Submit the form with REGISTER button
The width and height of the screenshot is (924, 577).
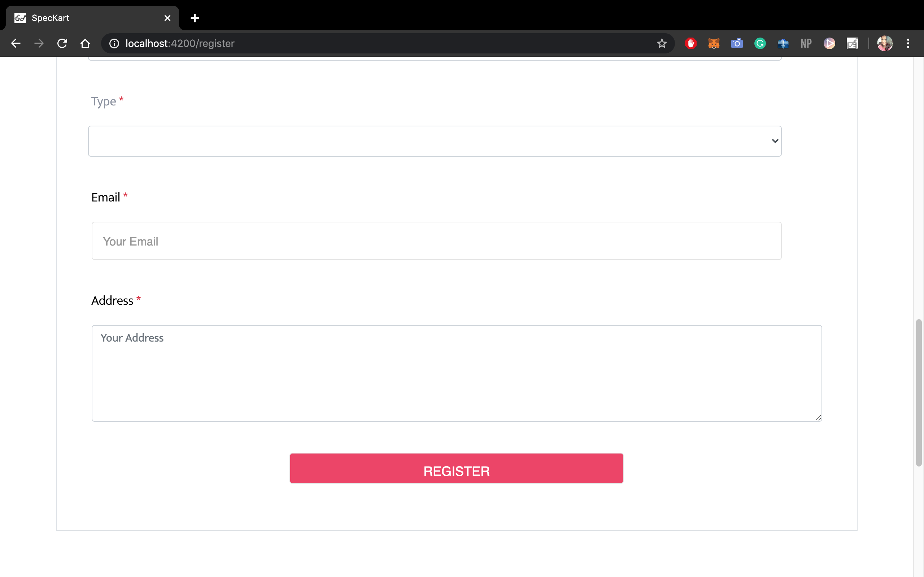(457, 468)
